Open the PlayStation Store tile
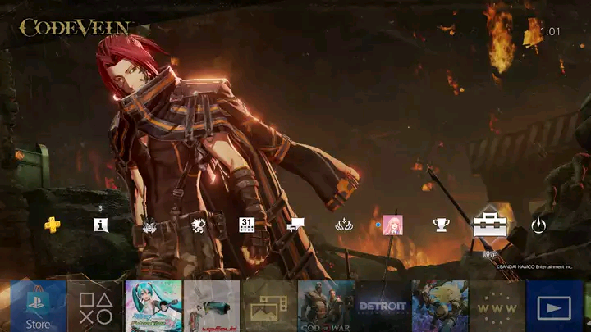This screenshot has height=332, width=591. click(x=38, y=306)
